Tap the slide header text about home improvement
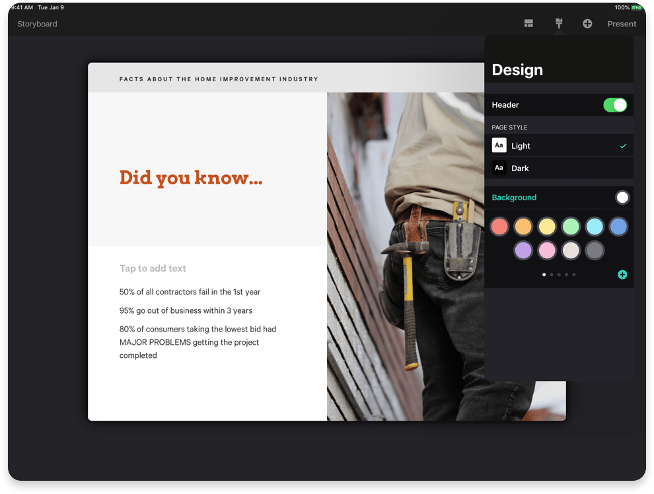This screenshot has width=654, height=494. [x=219, y=79]
